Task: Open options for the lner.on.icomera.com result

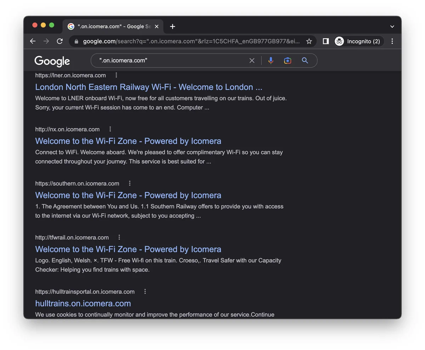Action: pos(116,75)
